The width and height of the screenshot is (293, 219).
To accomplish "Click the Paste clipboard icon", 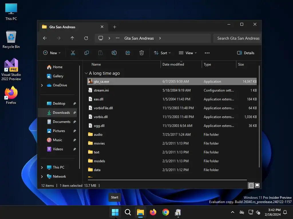I will 100,53.
